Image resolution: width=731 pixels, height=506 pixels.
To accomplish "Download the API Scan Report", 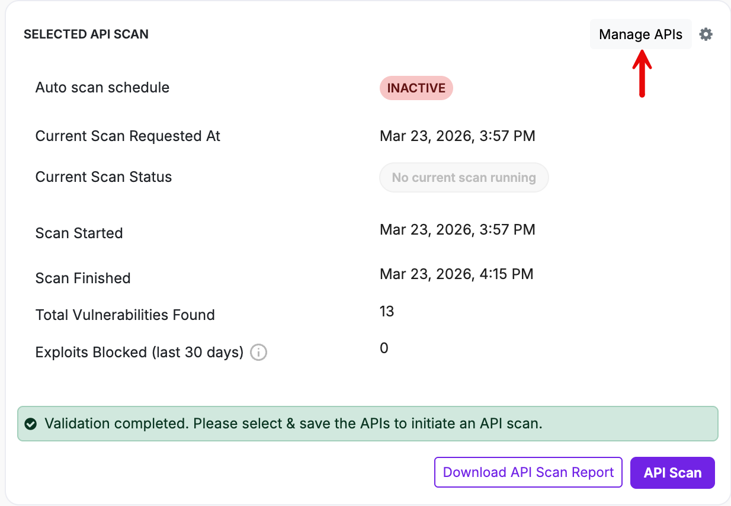I will click(528, 472).
